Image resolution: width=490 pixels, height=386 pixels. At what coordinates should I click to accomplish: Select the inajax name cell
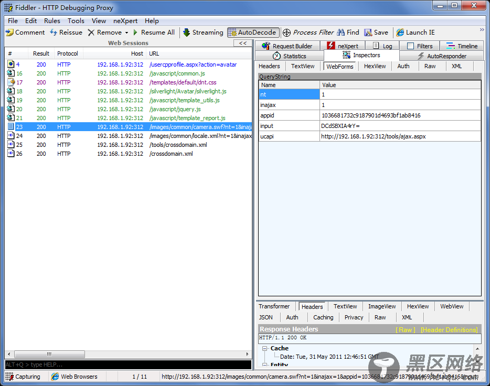click(290, 105)
